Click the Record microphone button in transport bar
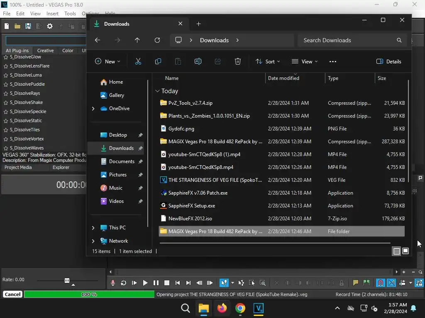 [x=113, y=283]
